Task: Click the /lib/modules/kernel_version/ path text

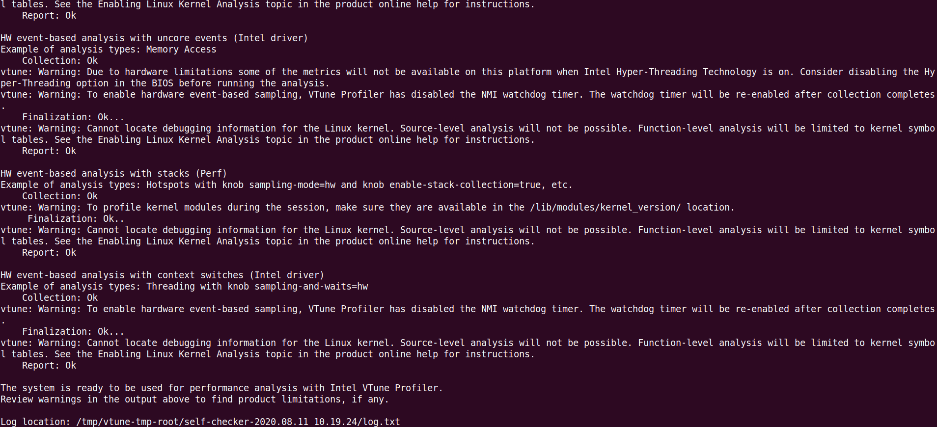Action: point(606,208)
